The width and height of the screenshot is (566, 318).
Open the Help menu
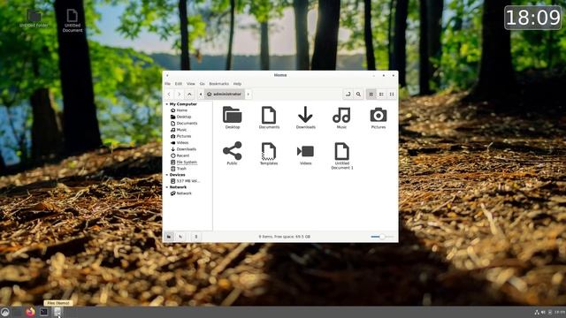(x=237, y=84)
